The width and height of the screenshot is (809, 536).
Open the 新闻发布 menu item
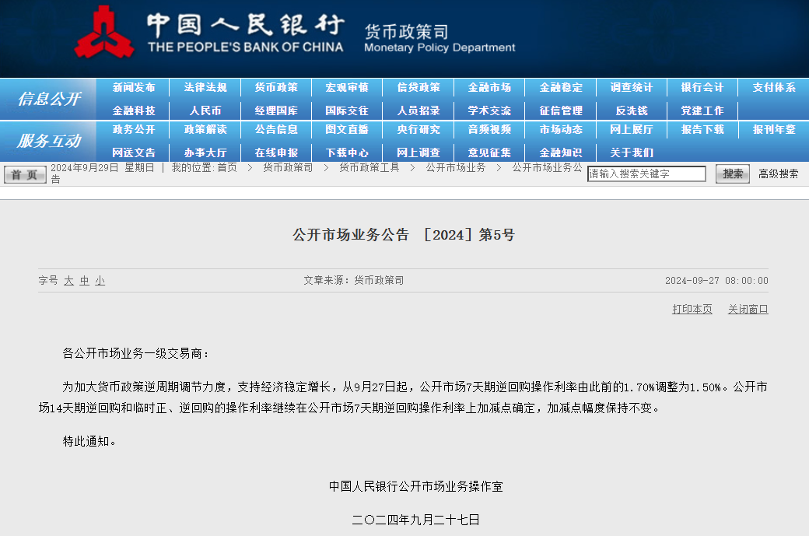point(134,88)
